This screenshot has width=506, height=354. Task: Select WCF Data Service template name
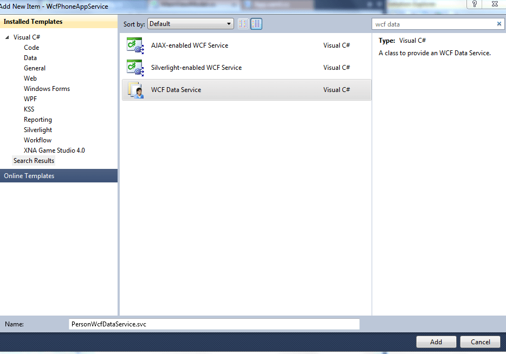[x=176, y=90]
